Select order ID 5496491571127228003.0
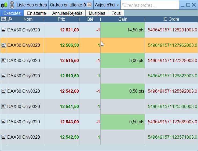Viewport: 198px width, 151px height. [172, 60]
